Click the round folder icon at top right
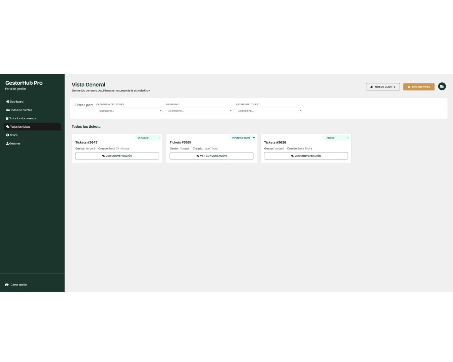Viewport: 453px width, 362px height. point(442,86)
